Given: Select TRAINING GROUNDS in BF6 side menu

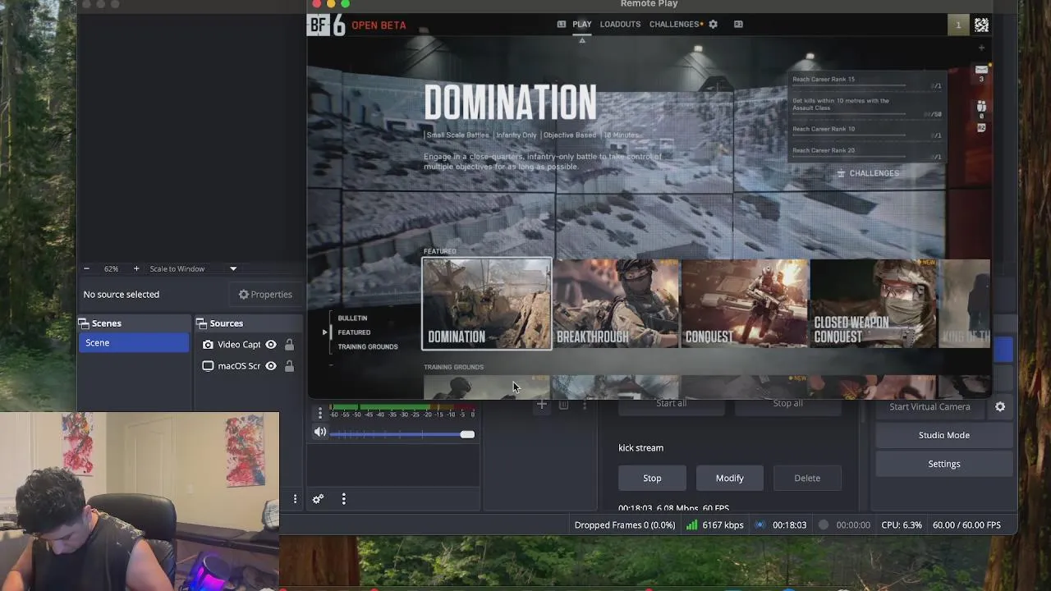Looking at the screenshot, I should click(x=368, y=347).
